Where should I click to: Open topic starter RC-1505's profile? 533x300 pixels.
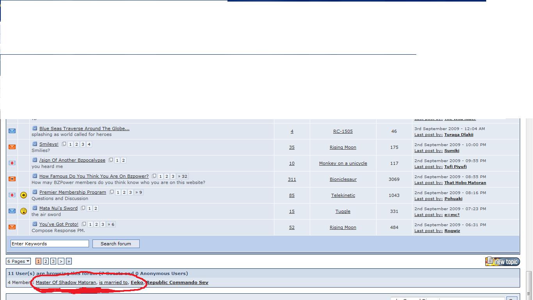tap(343, 132)
